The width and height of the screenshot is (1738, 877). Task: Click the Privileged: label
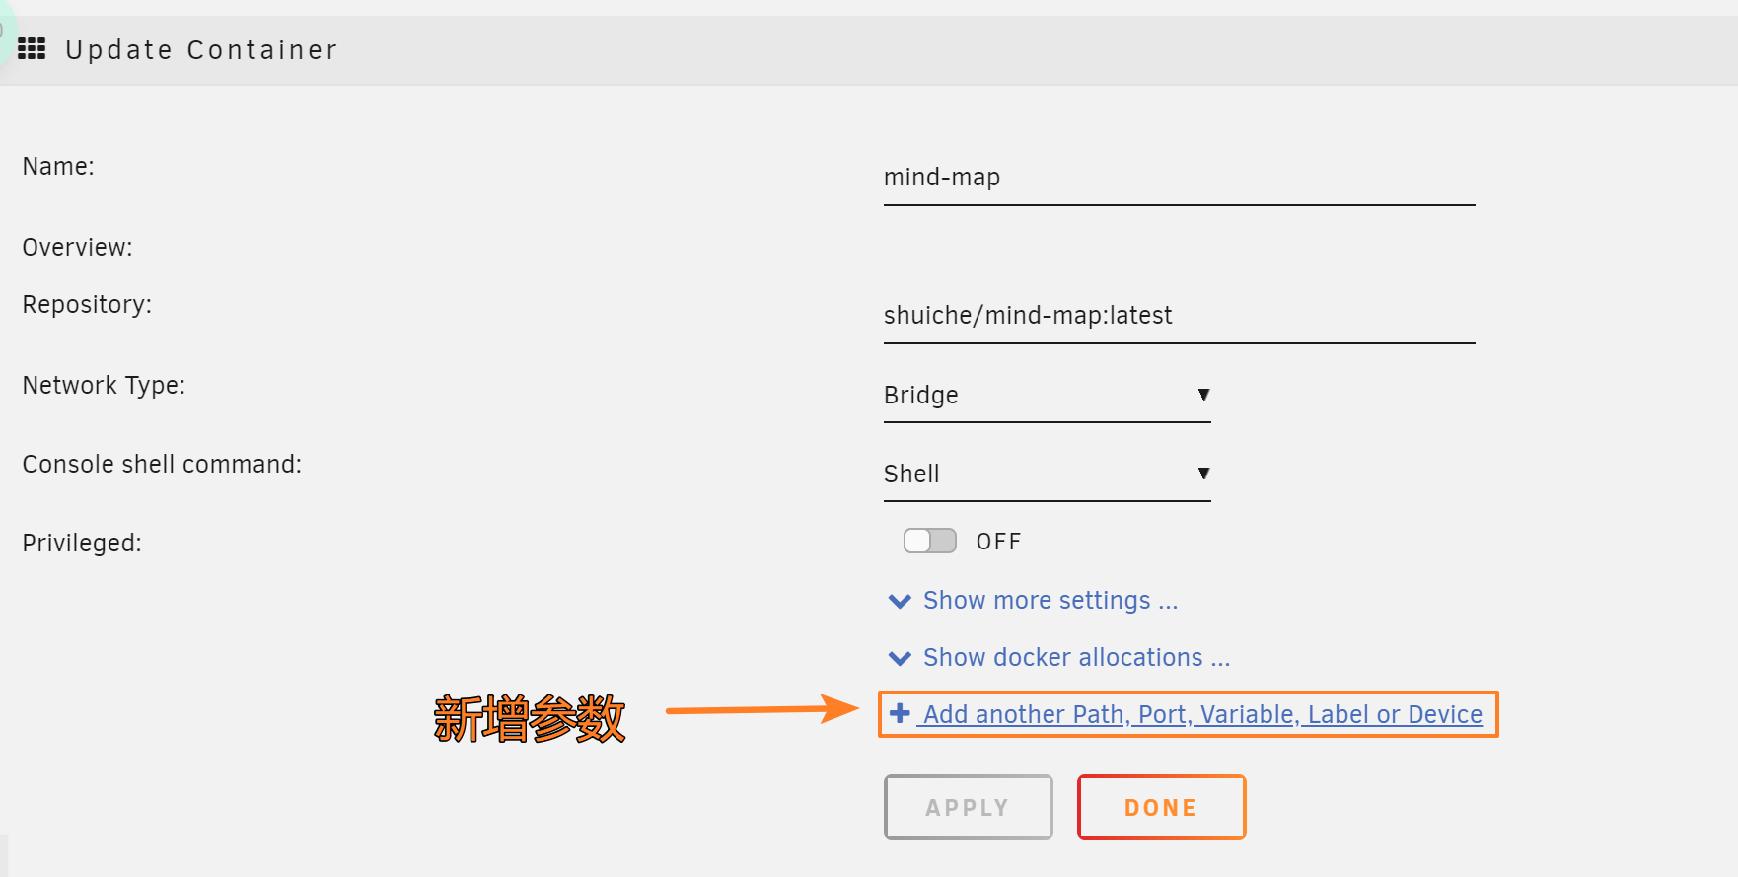pyautogui.click(x=82, y=544)
